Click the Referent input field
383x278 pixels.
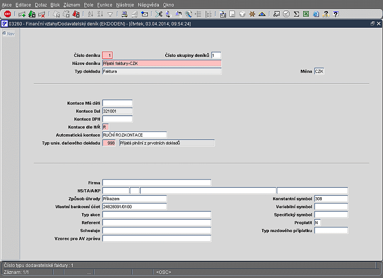click(x=157, y=223)
